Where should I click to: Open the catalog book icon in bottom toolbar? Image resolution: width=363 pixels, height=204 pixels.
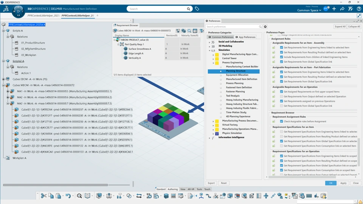(x=87, y=196)
